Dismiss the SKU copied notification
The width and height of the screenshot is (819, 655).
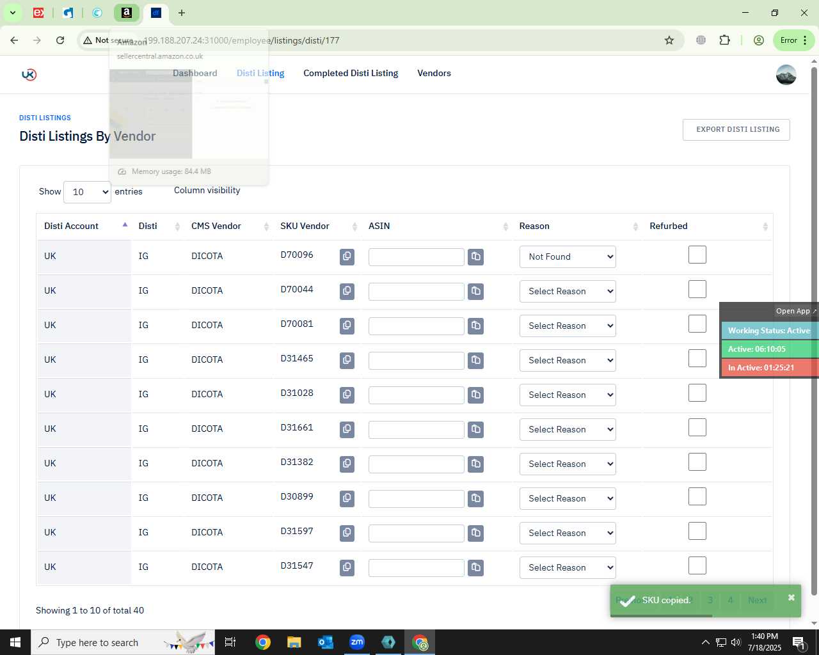(791, 597)
